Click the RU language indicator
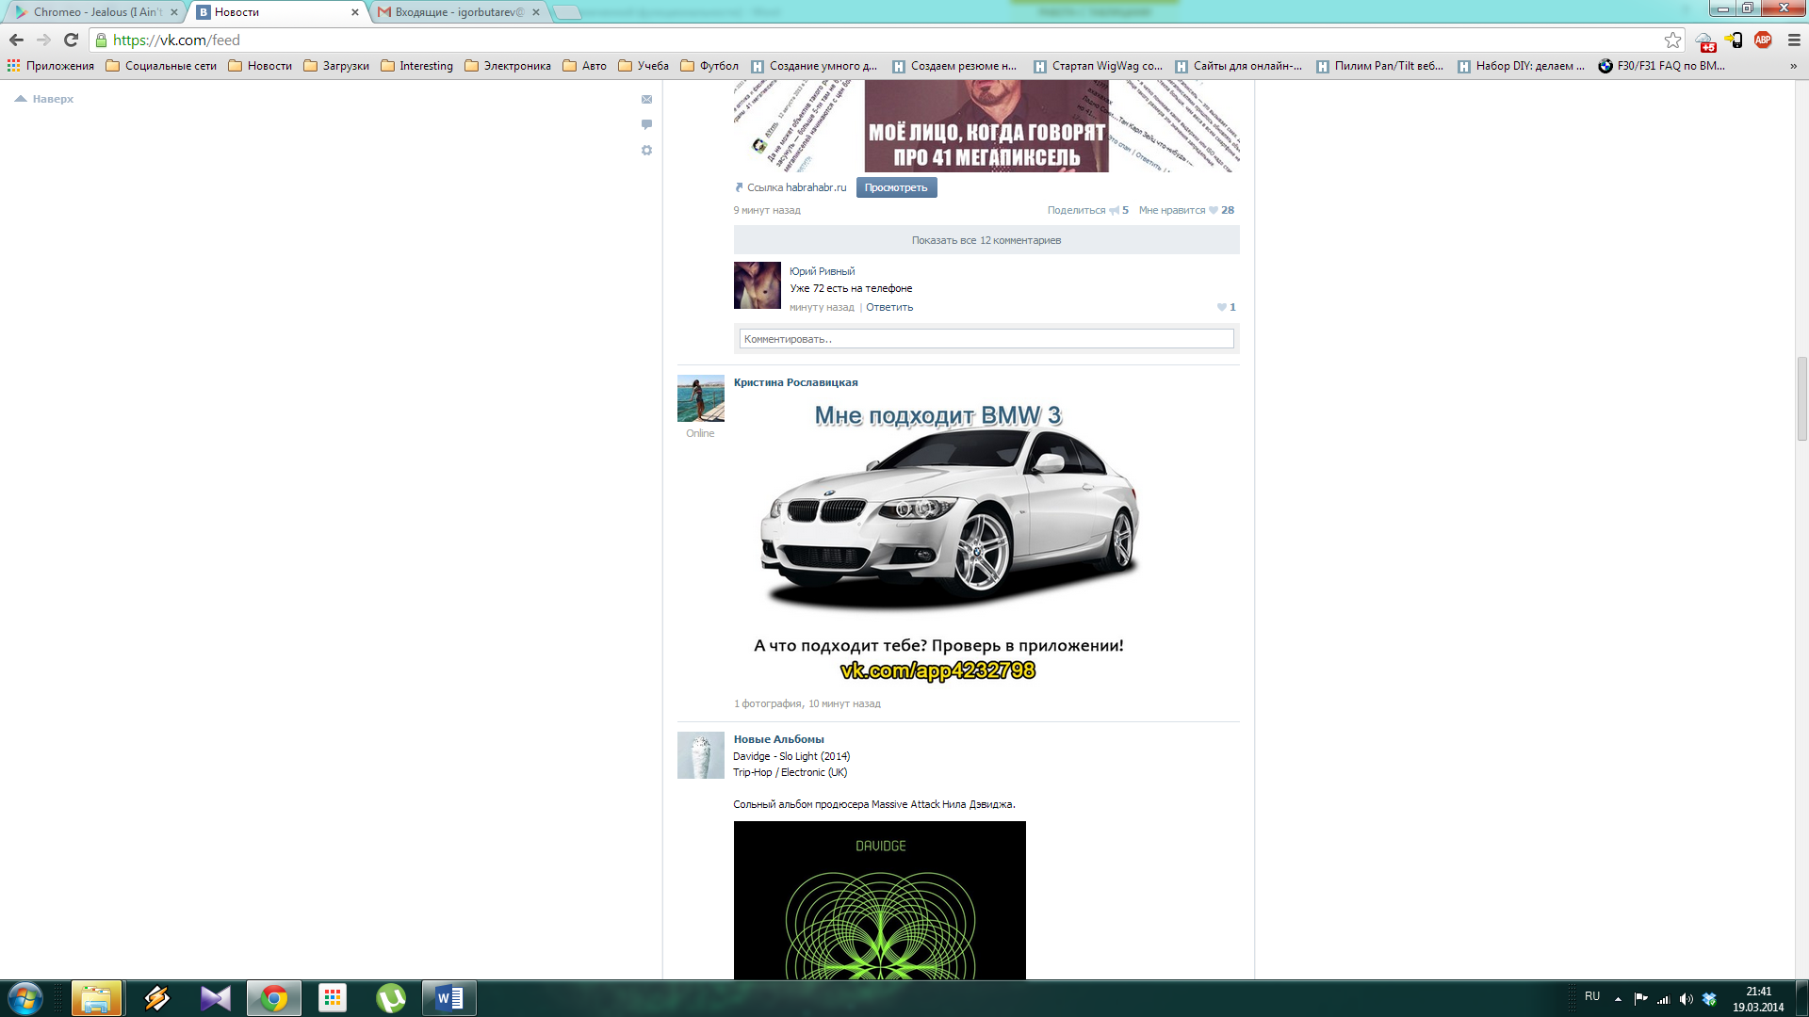The height and width of the screenshot is (1017, 1809). [x=1592, y=996]
